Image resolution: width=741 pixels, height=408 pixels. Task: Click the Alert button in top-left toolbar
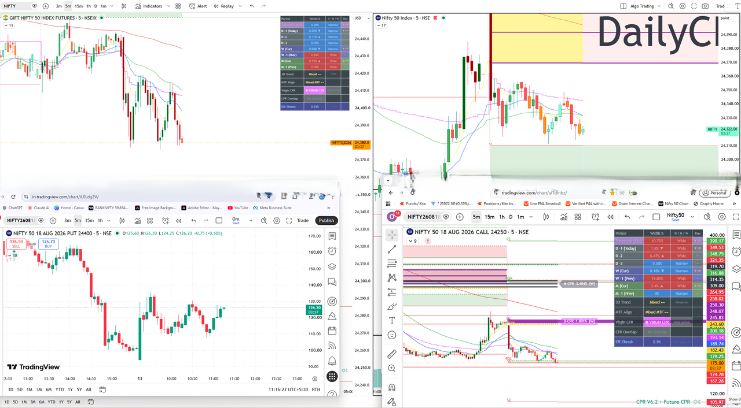[x=198, y=6]
